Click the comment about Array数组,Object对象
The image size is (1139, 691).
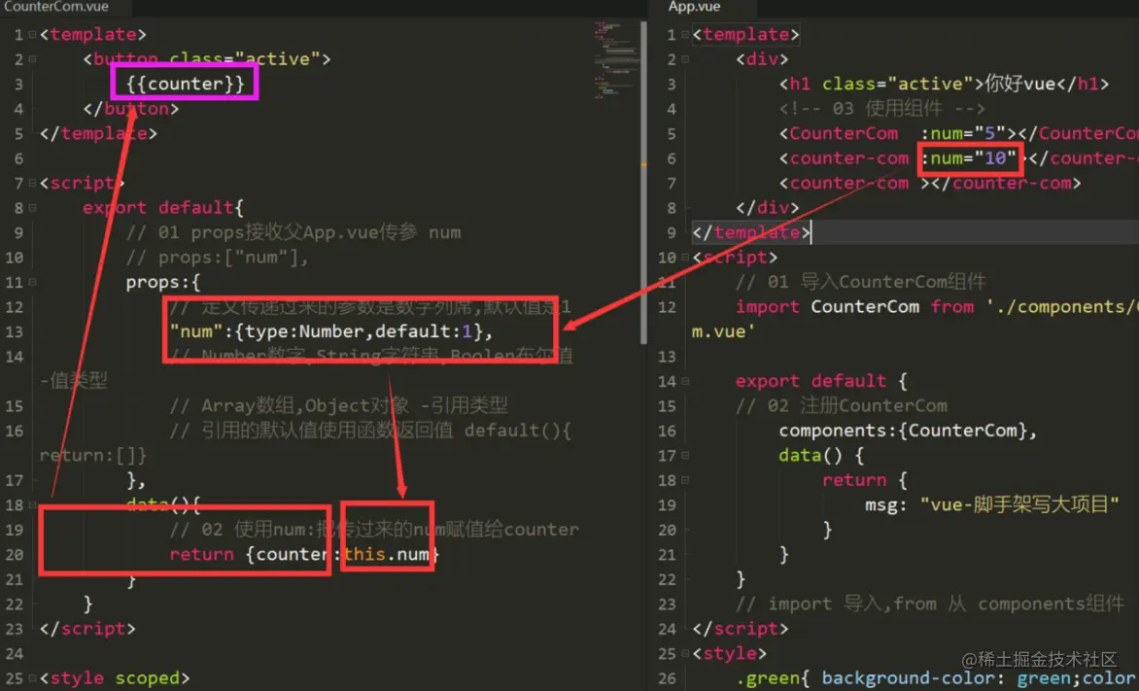tap(338, 405)
